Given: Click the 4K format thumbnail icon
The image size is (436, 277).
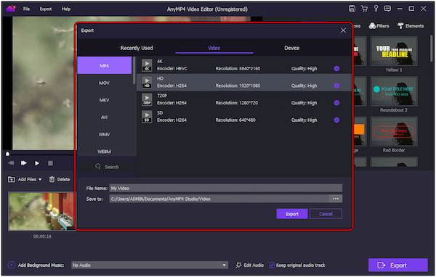Looking at the screenshot, I should coord(147,65).
